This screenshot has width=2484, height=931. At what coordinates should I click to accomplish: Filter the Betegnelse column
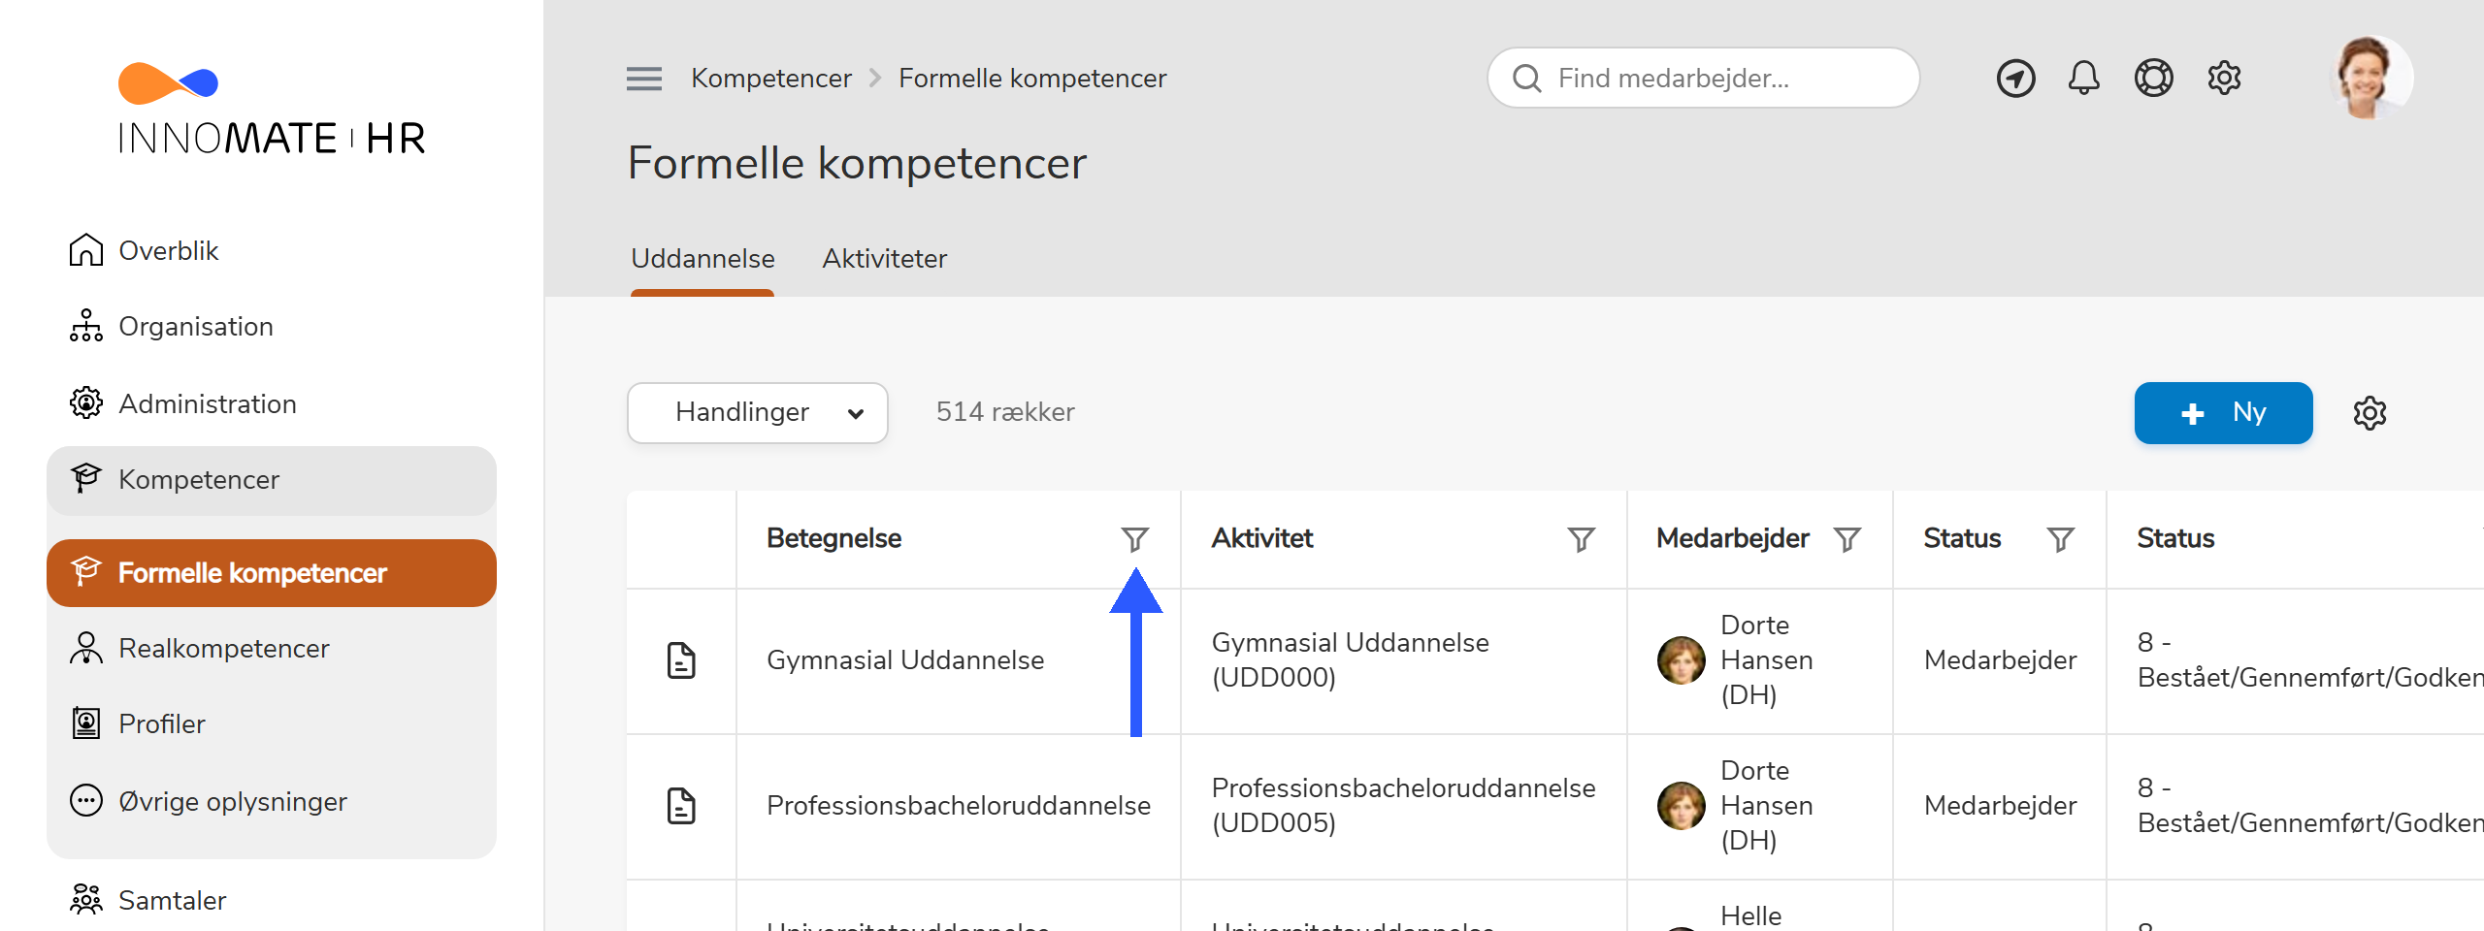click(x=1134, y=539)
